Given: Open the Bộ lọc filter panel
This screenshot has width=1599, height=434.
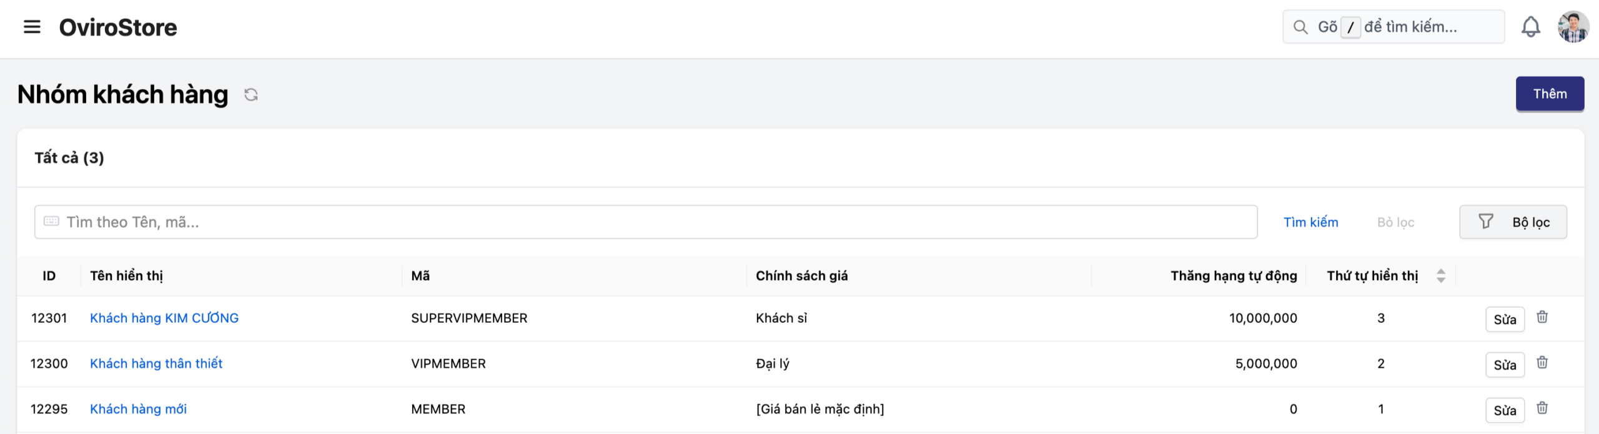Looking at the screenshot, I should (1513, 222).
